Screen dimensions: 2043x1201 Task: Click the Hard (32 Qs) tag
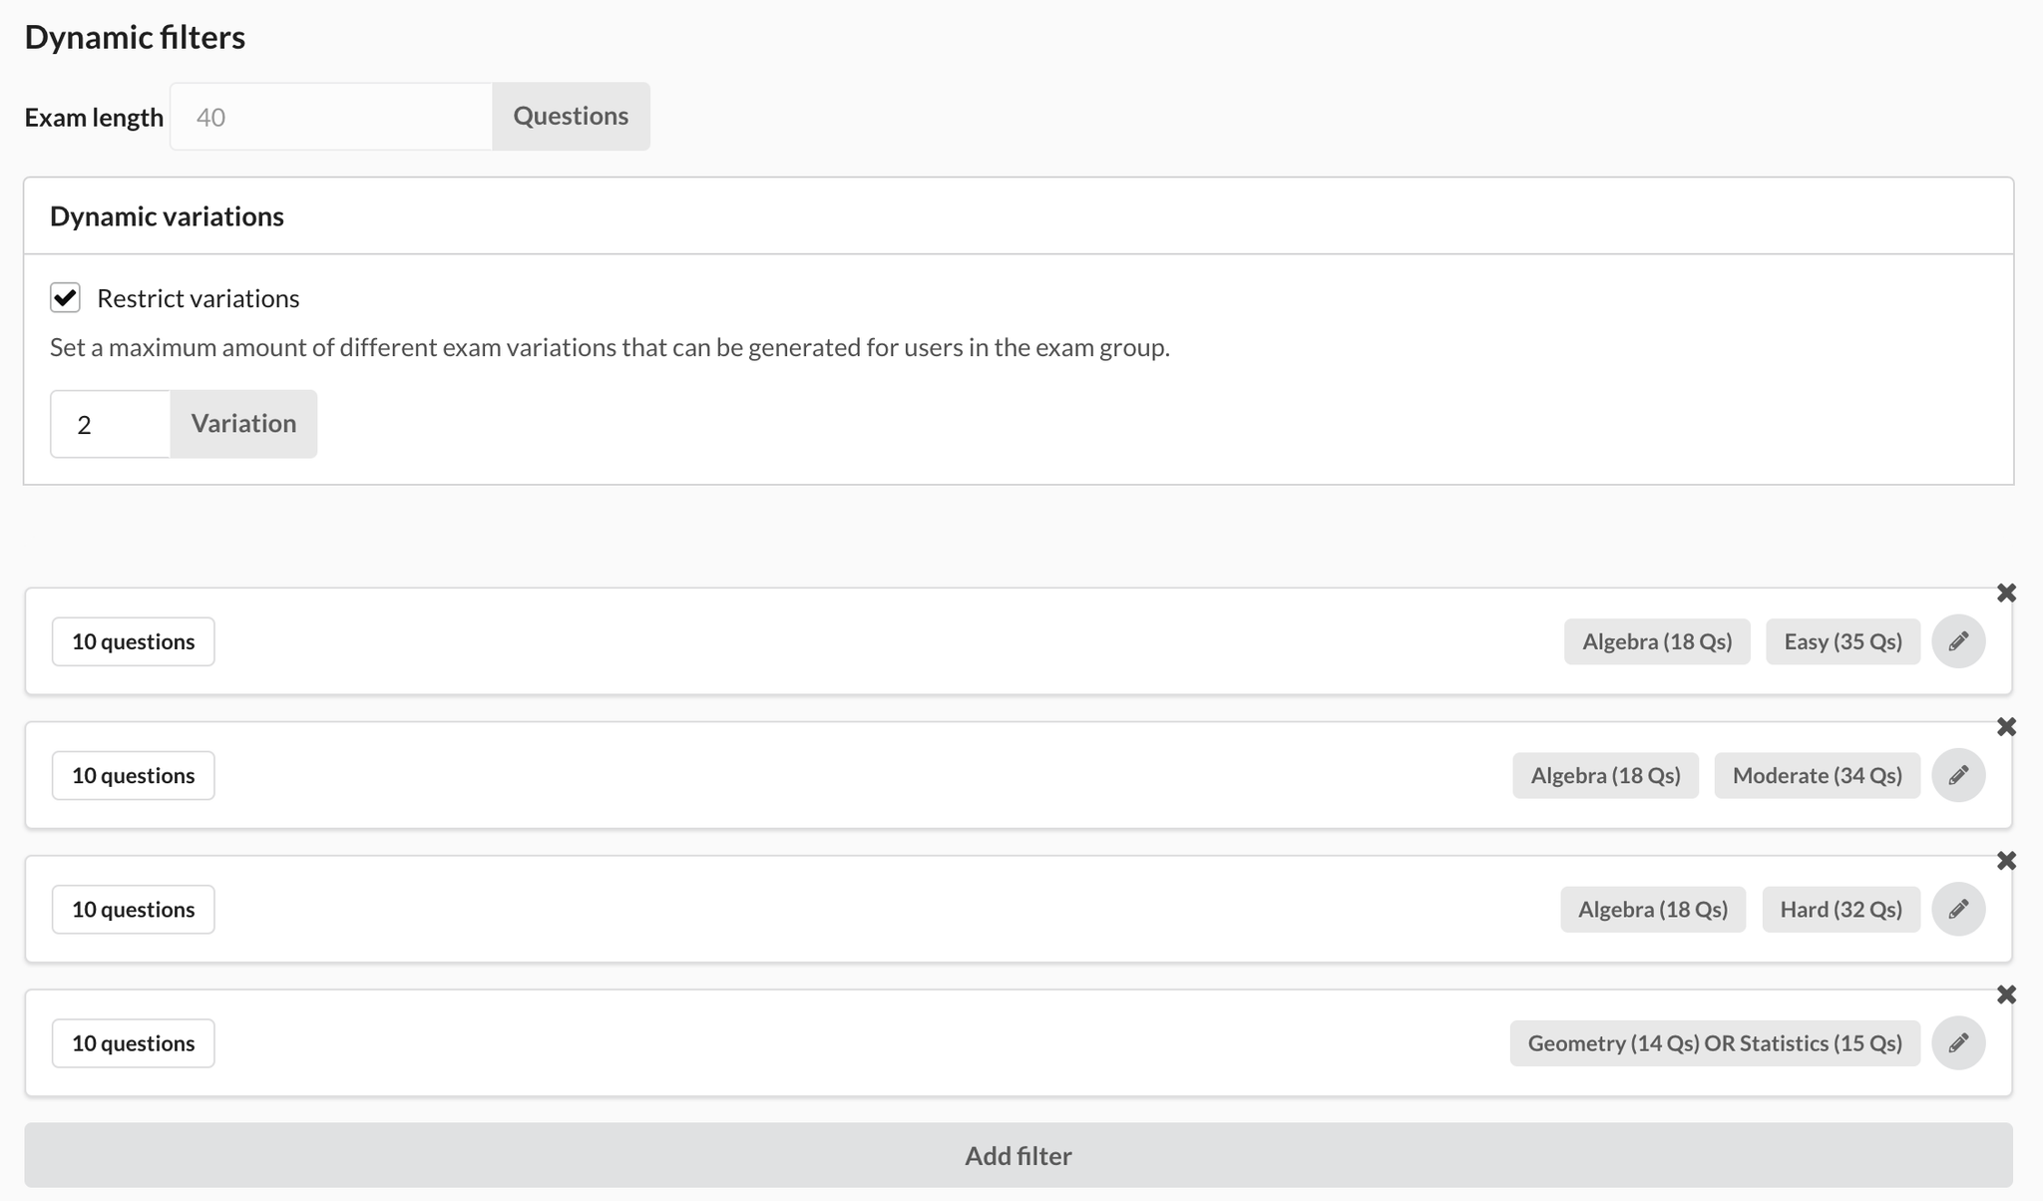1840,909
